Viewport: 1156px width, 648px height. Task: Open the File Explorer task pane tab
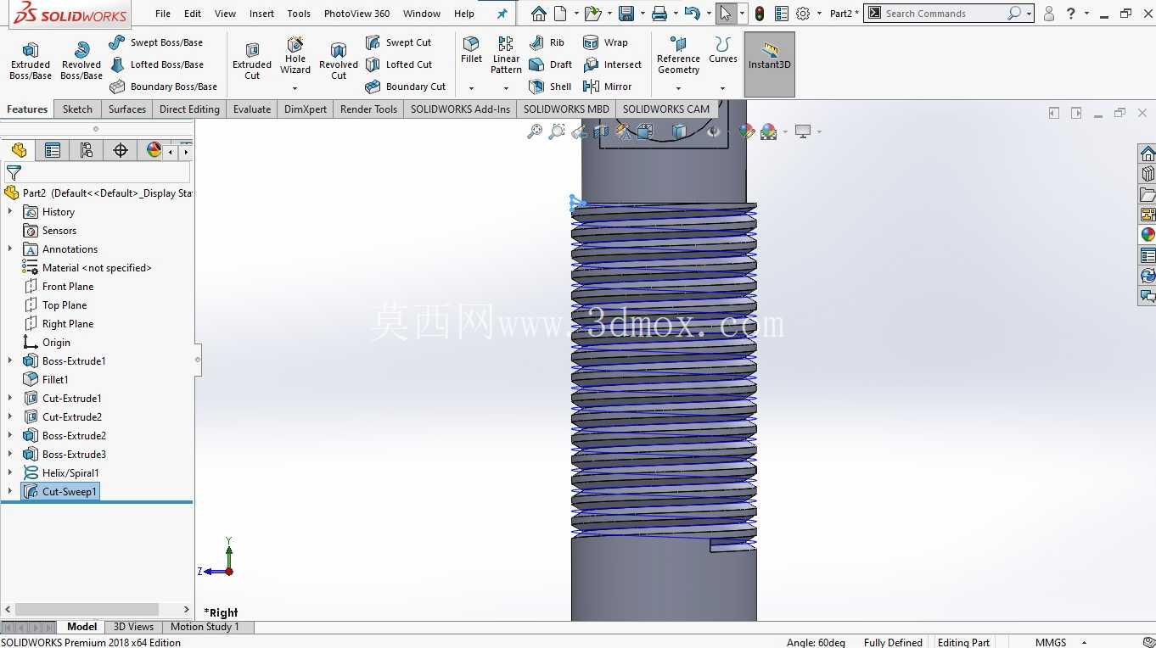pyautogui.click(x=1148, y=194)
